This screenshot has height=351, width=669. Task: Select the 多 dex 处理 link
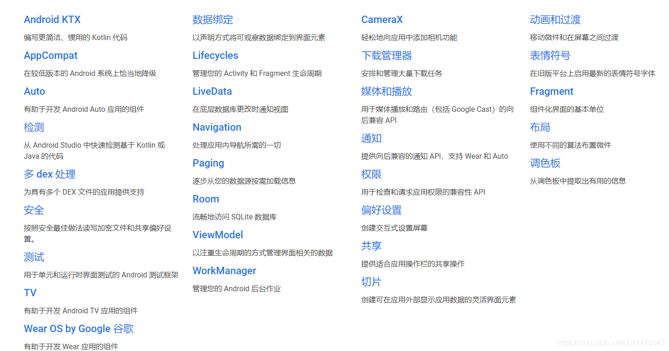point(50,174)
